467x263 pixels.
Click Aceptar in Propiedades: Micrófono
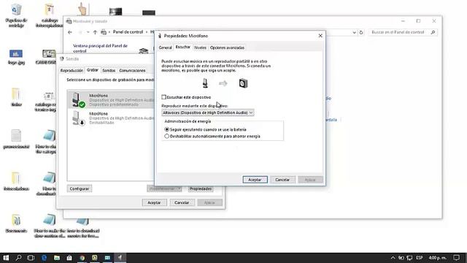point(255,180)
